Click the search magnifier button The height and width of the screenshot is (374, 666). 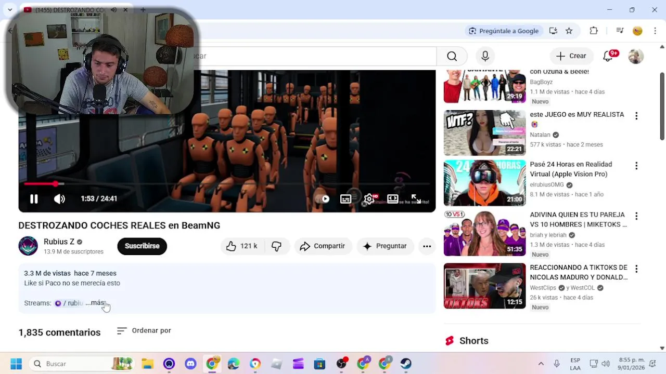pyautogui.click(x=452, y=56)
